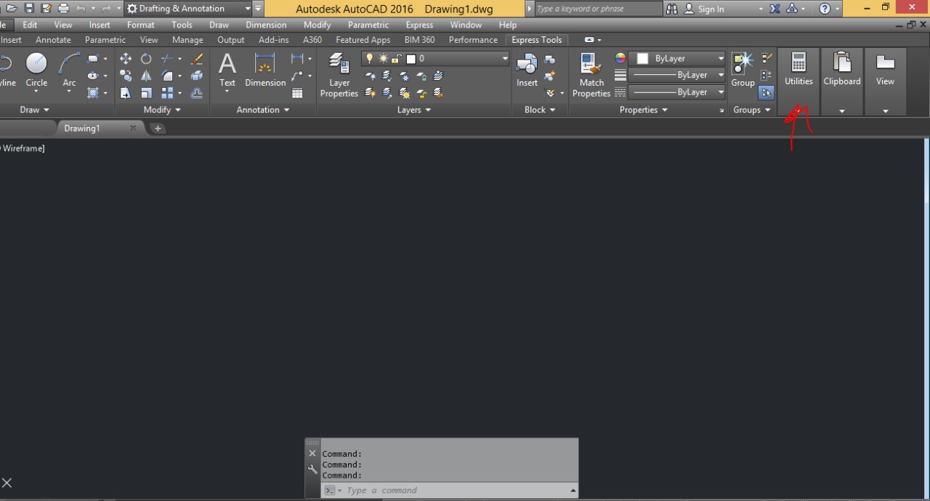
Task: Click the Group tool
Action: click(743, 70)
